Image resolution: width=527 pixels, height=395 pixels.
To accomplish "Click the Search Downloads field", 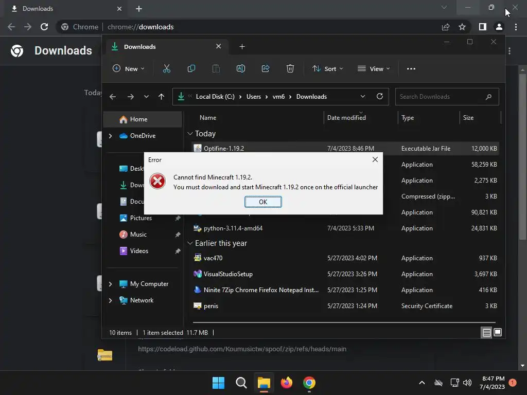I will pos(447,97).
